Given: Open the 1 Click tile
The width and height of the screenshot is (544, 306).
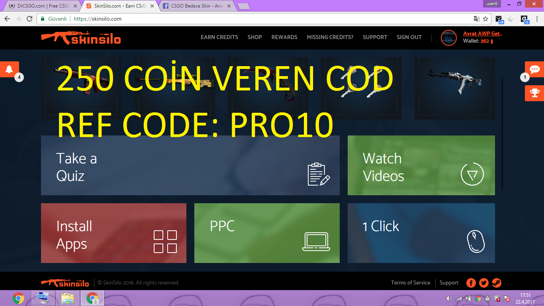Looking at the screenshot, I should pos(421,233).
